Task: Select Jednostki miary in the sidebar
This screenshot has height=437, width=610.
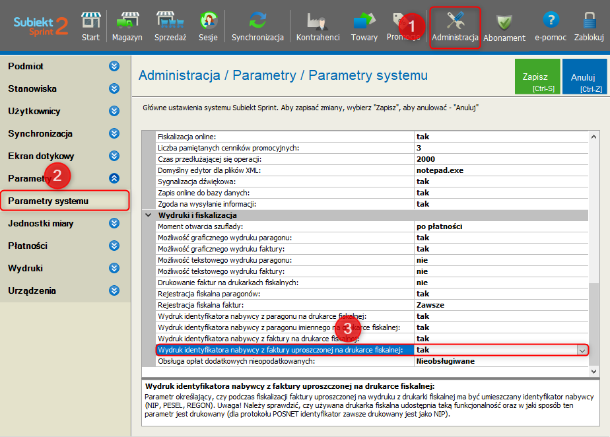Action: pos(41,223)
